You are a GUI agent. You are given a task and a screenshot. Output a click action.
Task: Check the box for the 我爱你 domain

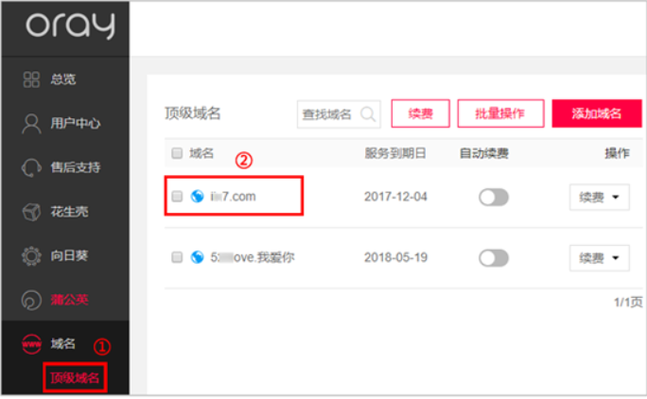[x=177, y=257]
